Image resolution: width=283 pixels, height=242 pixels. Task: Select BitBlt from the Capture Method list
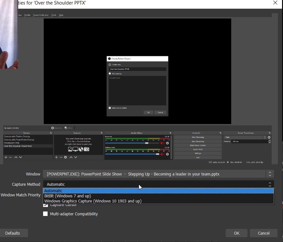coord(68,196)
